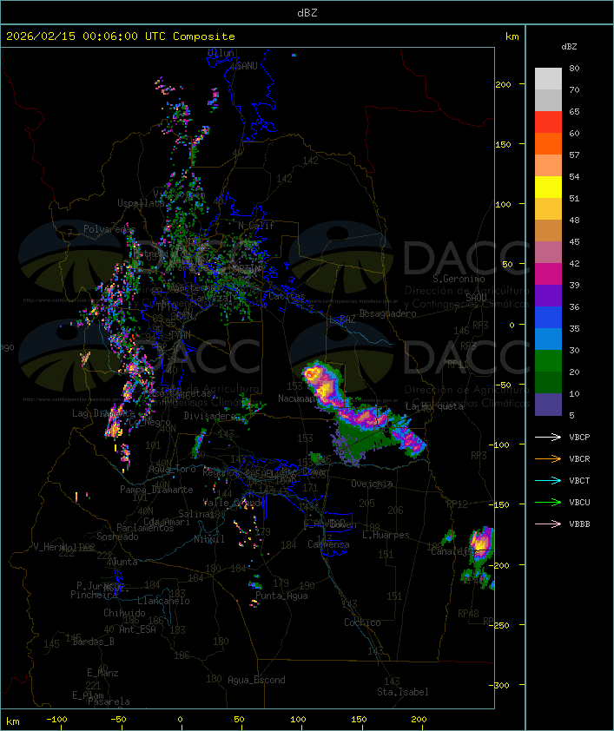Select the magenta 39-42 dBZ swatch
The height and width of the screenshot is (731, 614).
548,273
